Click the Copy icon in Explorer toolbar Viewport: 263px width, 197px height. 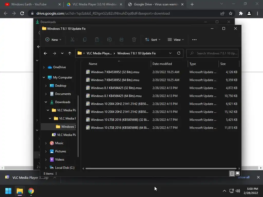tap(85, 40)
